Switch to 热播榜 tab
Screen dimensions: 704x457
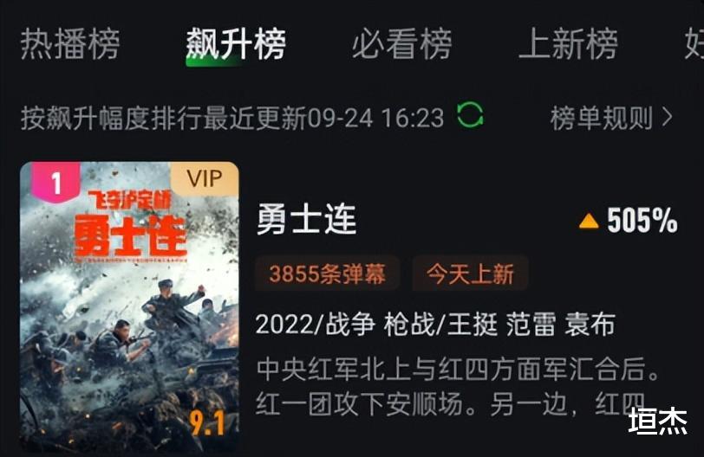click(69, 43)
